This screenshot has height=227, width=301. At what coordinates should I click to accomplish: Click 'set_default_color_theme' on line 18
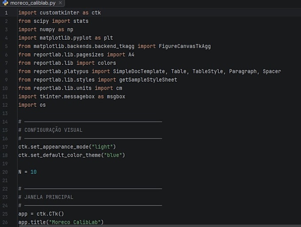66,155
